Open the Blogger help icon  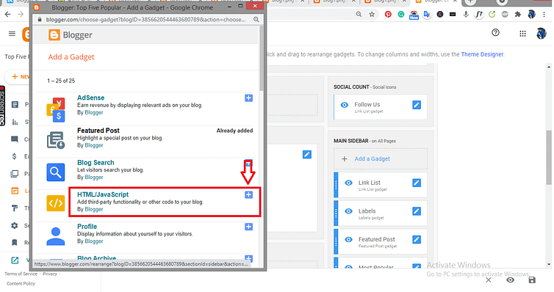(495, 33)
